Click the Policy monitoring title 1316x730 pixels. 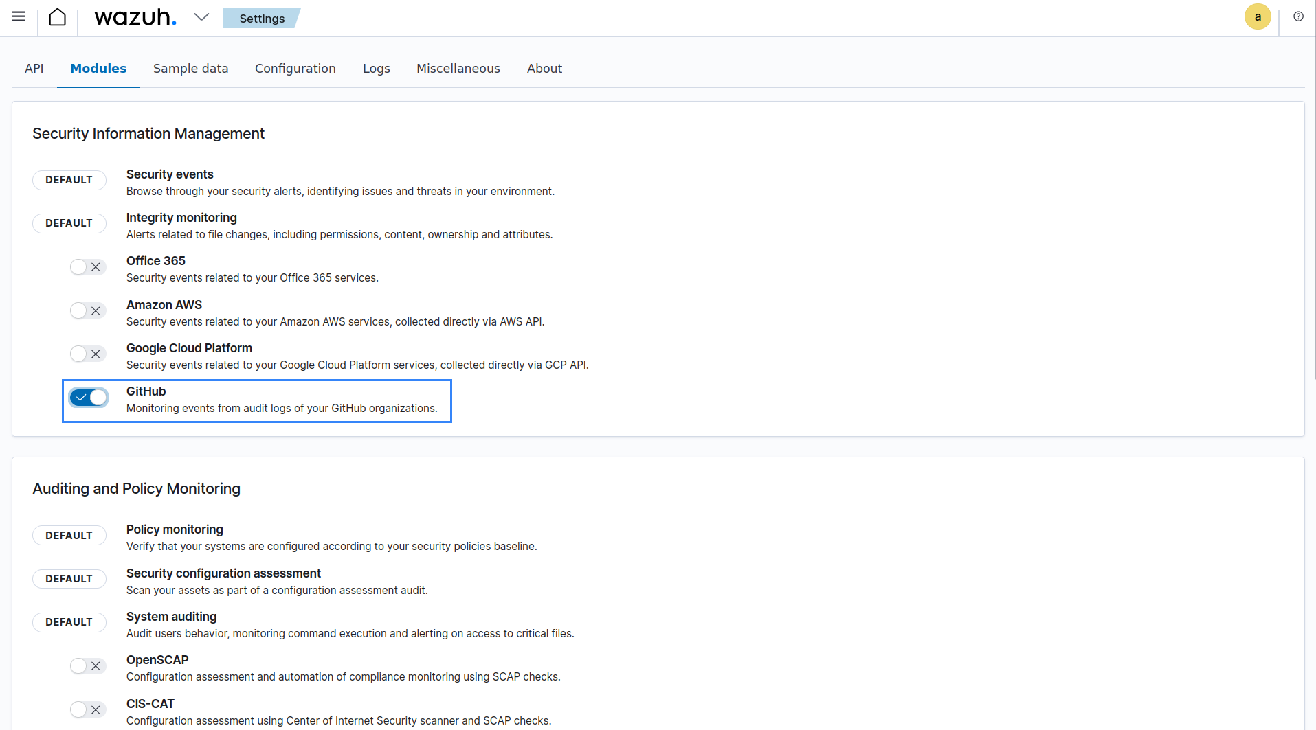175,529
